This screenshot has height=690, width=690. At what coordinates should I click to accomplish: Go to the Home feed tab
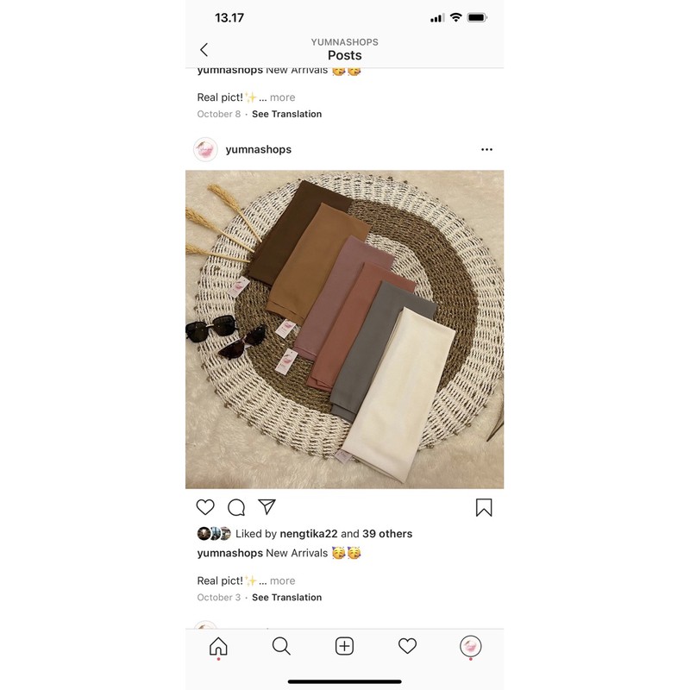point(218,646)
